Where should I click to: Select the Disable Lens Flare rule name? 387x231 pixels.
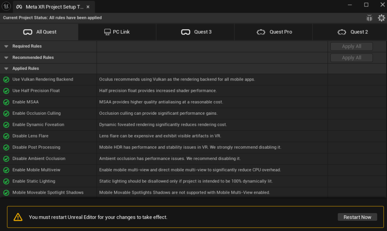click(x=31, y=136)
